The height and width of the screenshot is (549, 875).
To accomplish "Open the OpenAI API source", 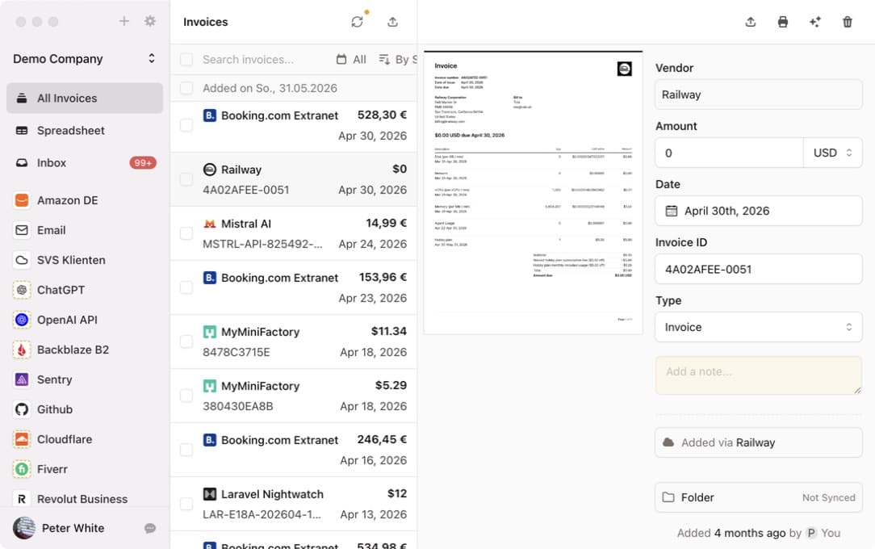I will [85, 320].
